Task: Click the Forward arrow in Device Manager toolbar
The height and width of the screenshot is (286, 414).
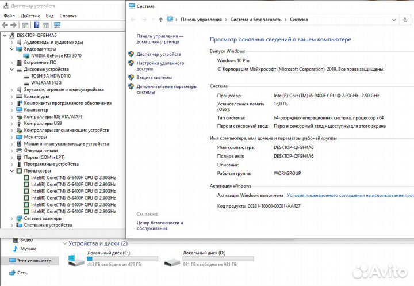Action: tap(13, 25)
